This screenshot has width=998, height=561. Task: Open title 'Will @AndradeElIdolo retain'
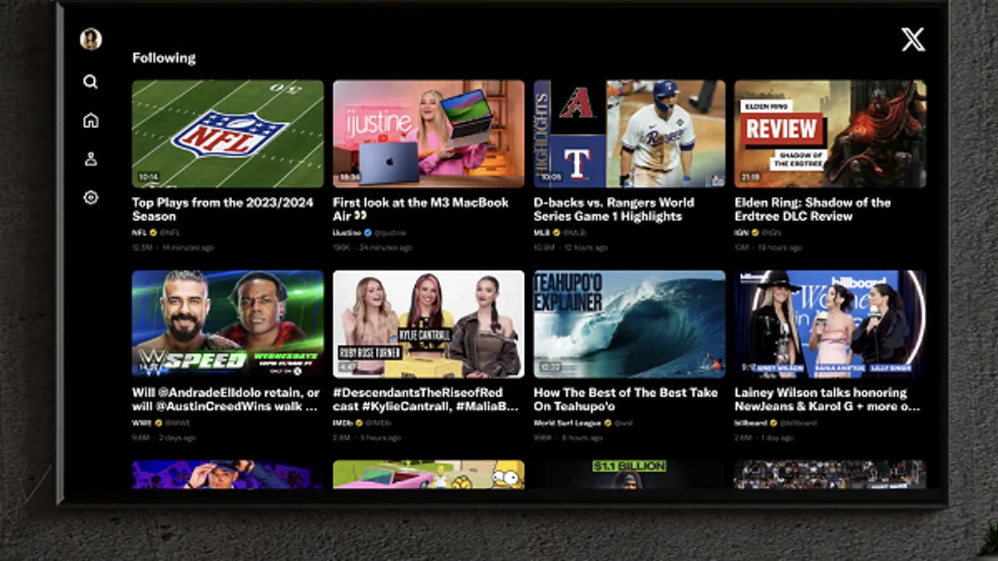(x=225, y=400)
